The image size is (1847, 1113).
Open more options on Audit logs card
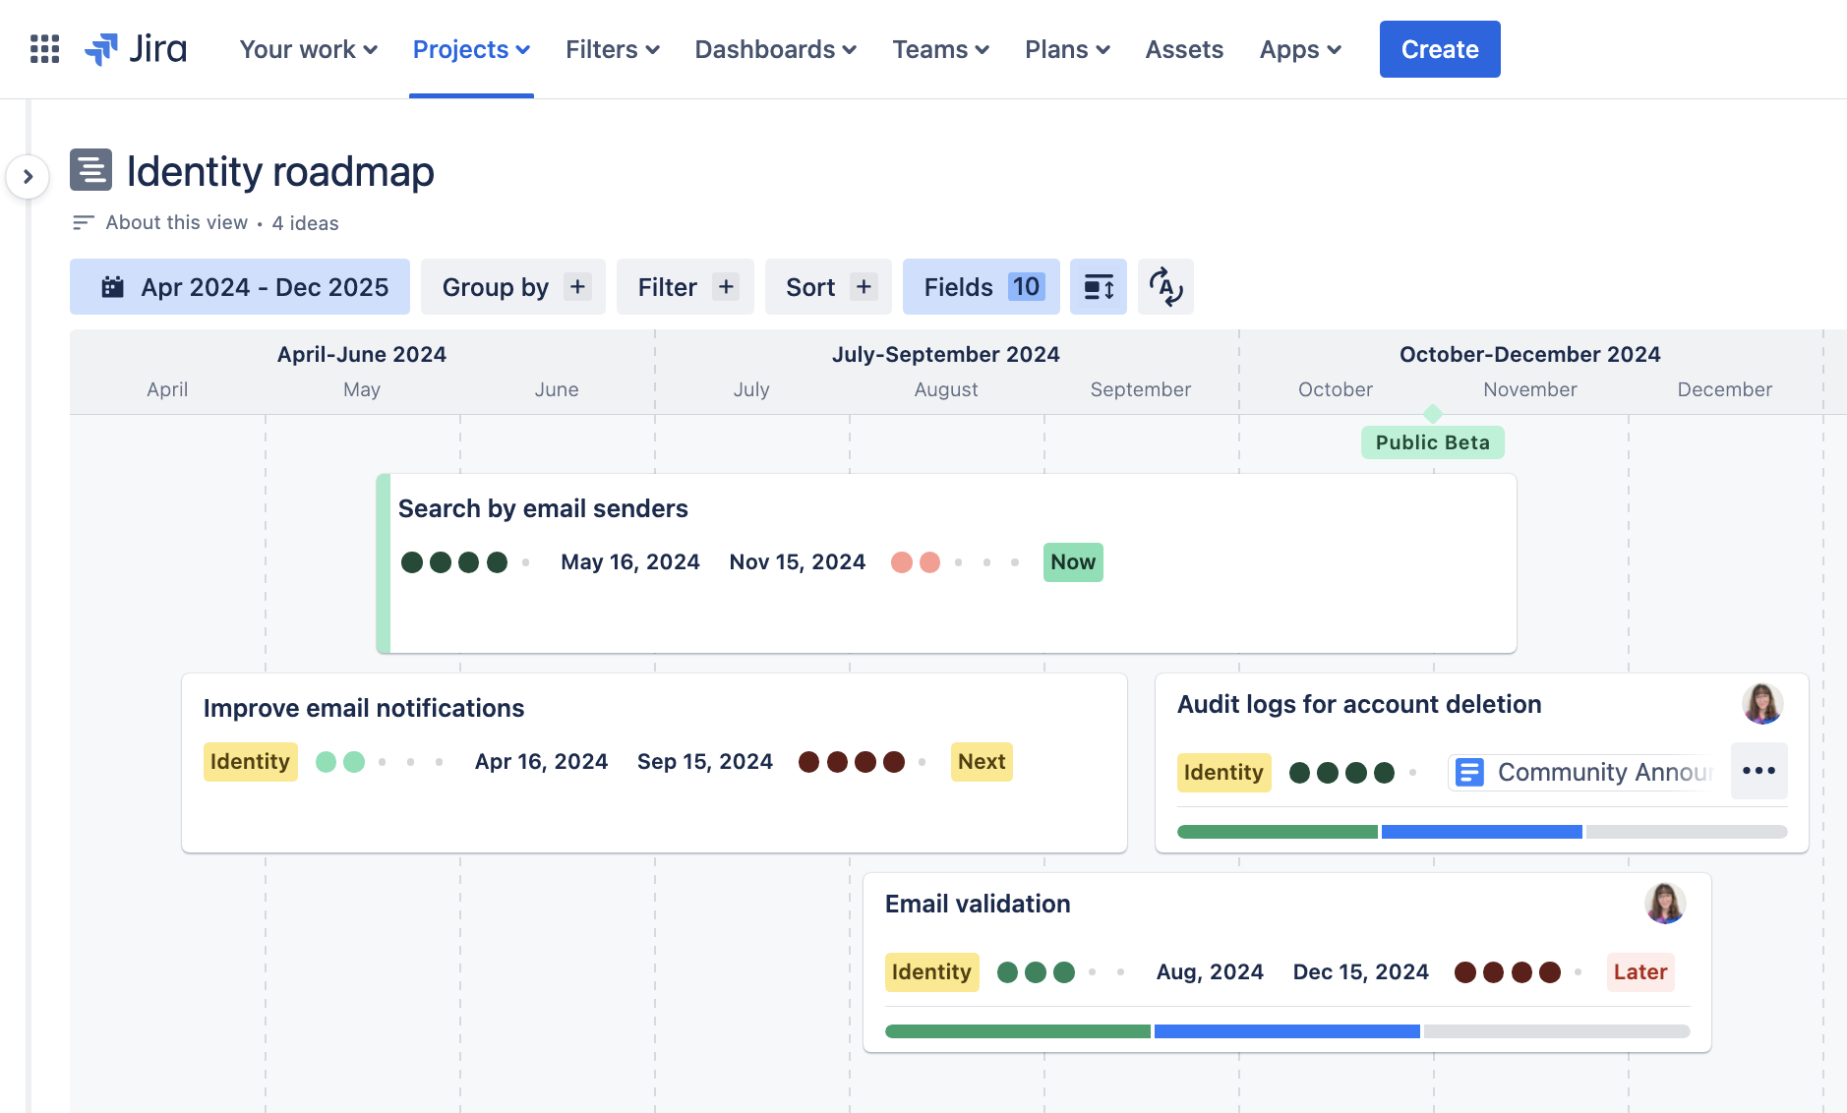pos(1758,771)
